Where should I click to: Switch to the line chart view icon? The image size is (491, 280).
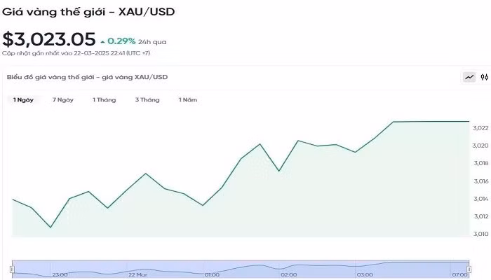tap(469, 78)
